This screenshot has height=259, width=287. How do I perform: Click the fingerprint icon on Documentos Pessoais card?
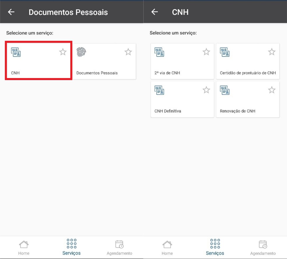81,52
